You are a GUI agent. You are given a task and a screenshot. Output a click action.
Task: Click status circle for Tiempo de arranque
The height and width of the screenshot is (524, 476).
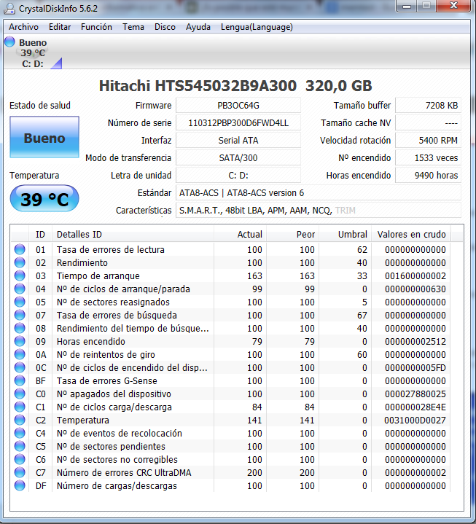coord(20,275)
